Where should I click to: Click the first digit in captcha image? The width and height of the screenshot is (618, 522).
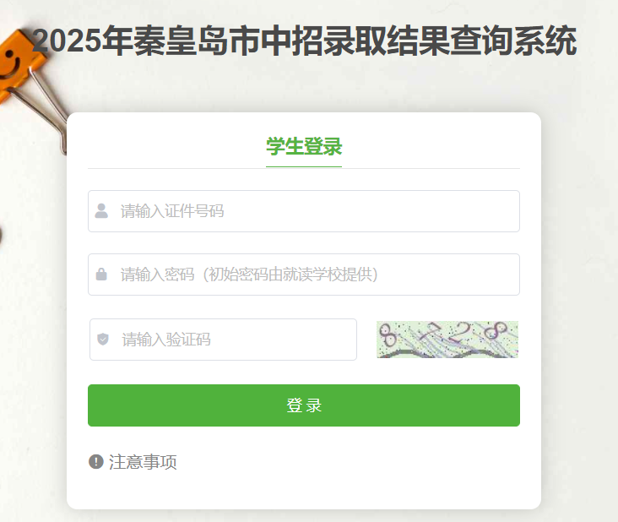(x=388, y=335)
